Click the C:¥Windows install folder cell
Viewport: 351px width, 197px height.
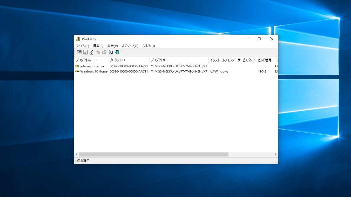(x=219, y=71)
